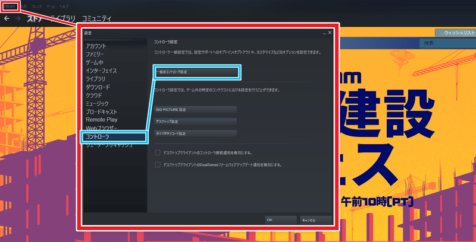Open BIG PICTURE 設定
This screenshot has height=242, width=476.
coord(196,110)
